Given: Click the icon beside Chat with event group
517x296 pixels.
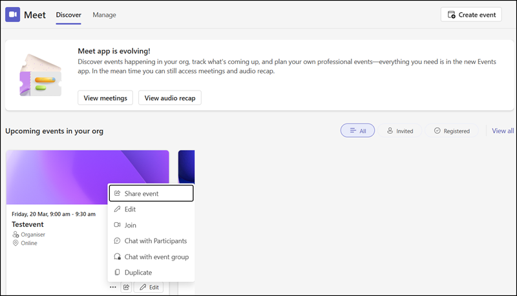Looking at the screenshot, I should point(117,257).
